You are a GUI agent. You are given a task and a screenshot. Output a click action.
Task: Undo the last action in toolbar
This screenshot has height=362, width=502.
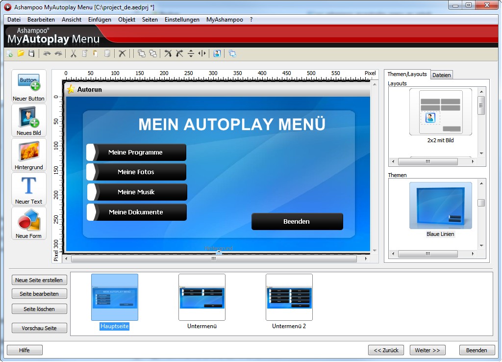(47, 53)
